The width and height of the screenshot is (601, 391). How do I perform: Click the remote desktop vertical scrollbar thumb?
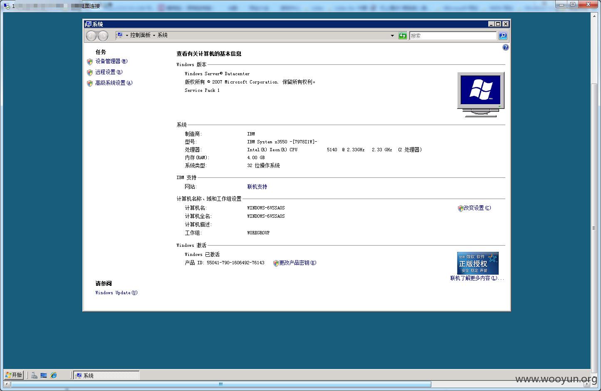[x=594, y=228]
